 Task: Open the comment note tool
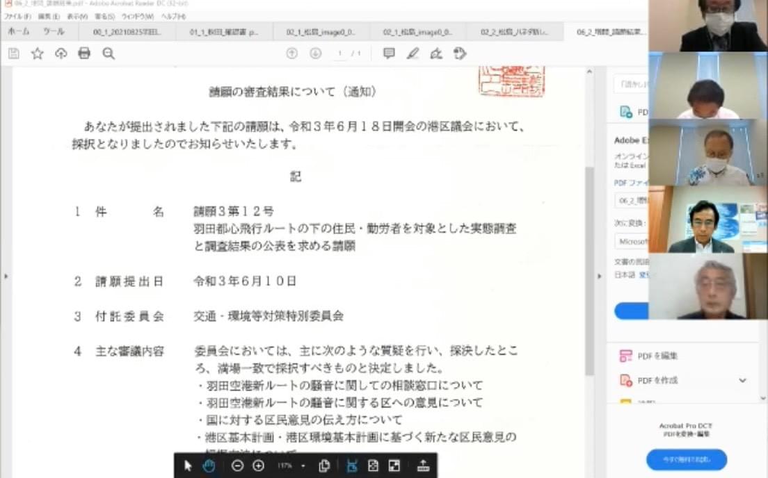click(389, 53)
